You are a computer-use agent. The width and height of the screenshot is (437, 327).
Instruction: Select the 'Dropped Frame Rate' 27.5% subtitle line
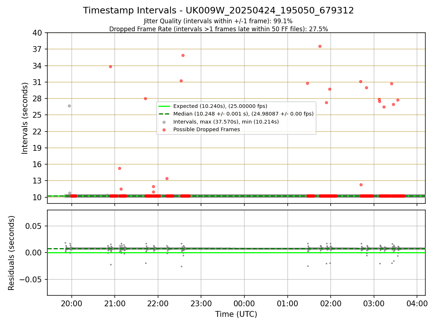click(x=219, y=29)
